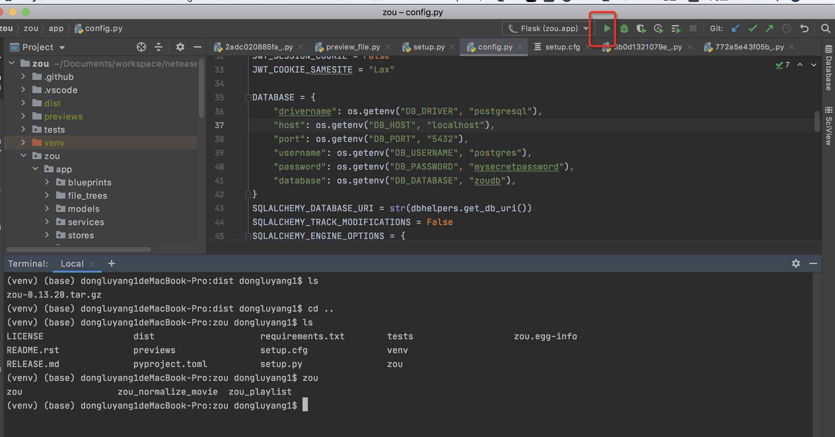Start debugging with the bug icon
Viewport: 835px width, 437px height.
pyautogui.click(x=624, y=29)
